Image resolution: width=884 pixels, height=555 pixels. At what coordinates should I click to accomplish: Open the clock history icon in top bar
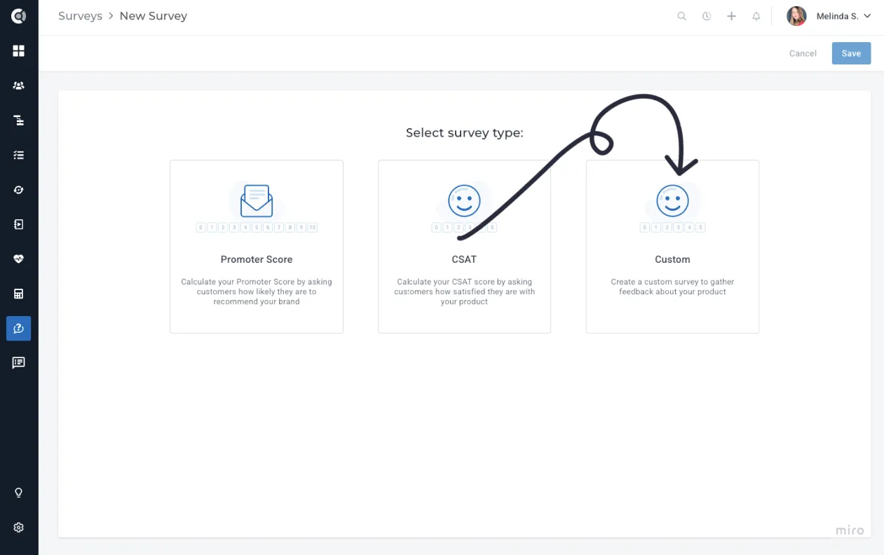click(x=707, y=16)
